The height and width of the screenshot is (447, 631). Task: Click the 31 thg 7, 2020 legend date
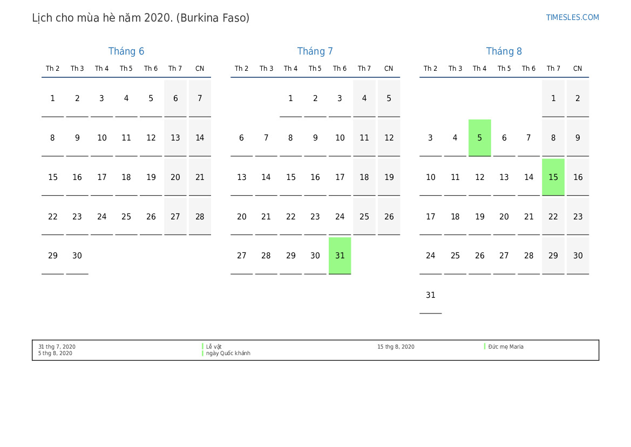click(x=57, y=347)
